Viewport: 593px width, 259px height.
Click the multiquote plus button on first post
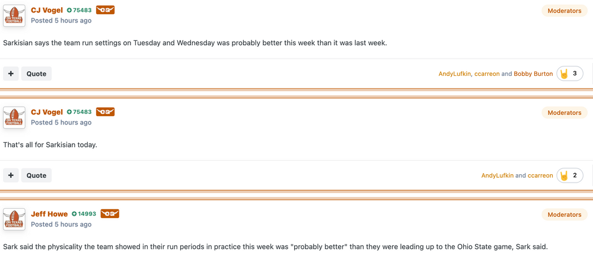tap(11, 74)
